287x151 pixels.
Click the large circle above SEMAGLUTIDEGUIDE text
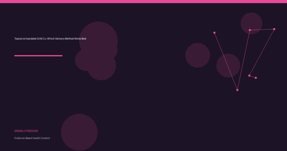tap(79, 132)
